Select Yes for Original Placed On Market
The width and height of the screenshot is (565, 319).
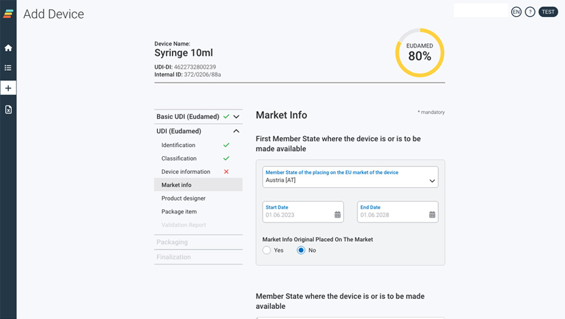[267, 250]
